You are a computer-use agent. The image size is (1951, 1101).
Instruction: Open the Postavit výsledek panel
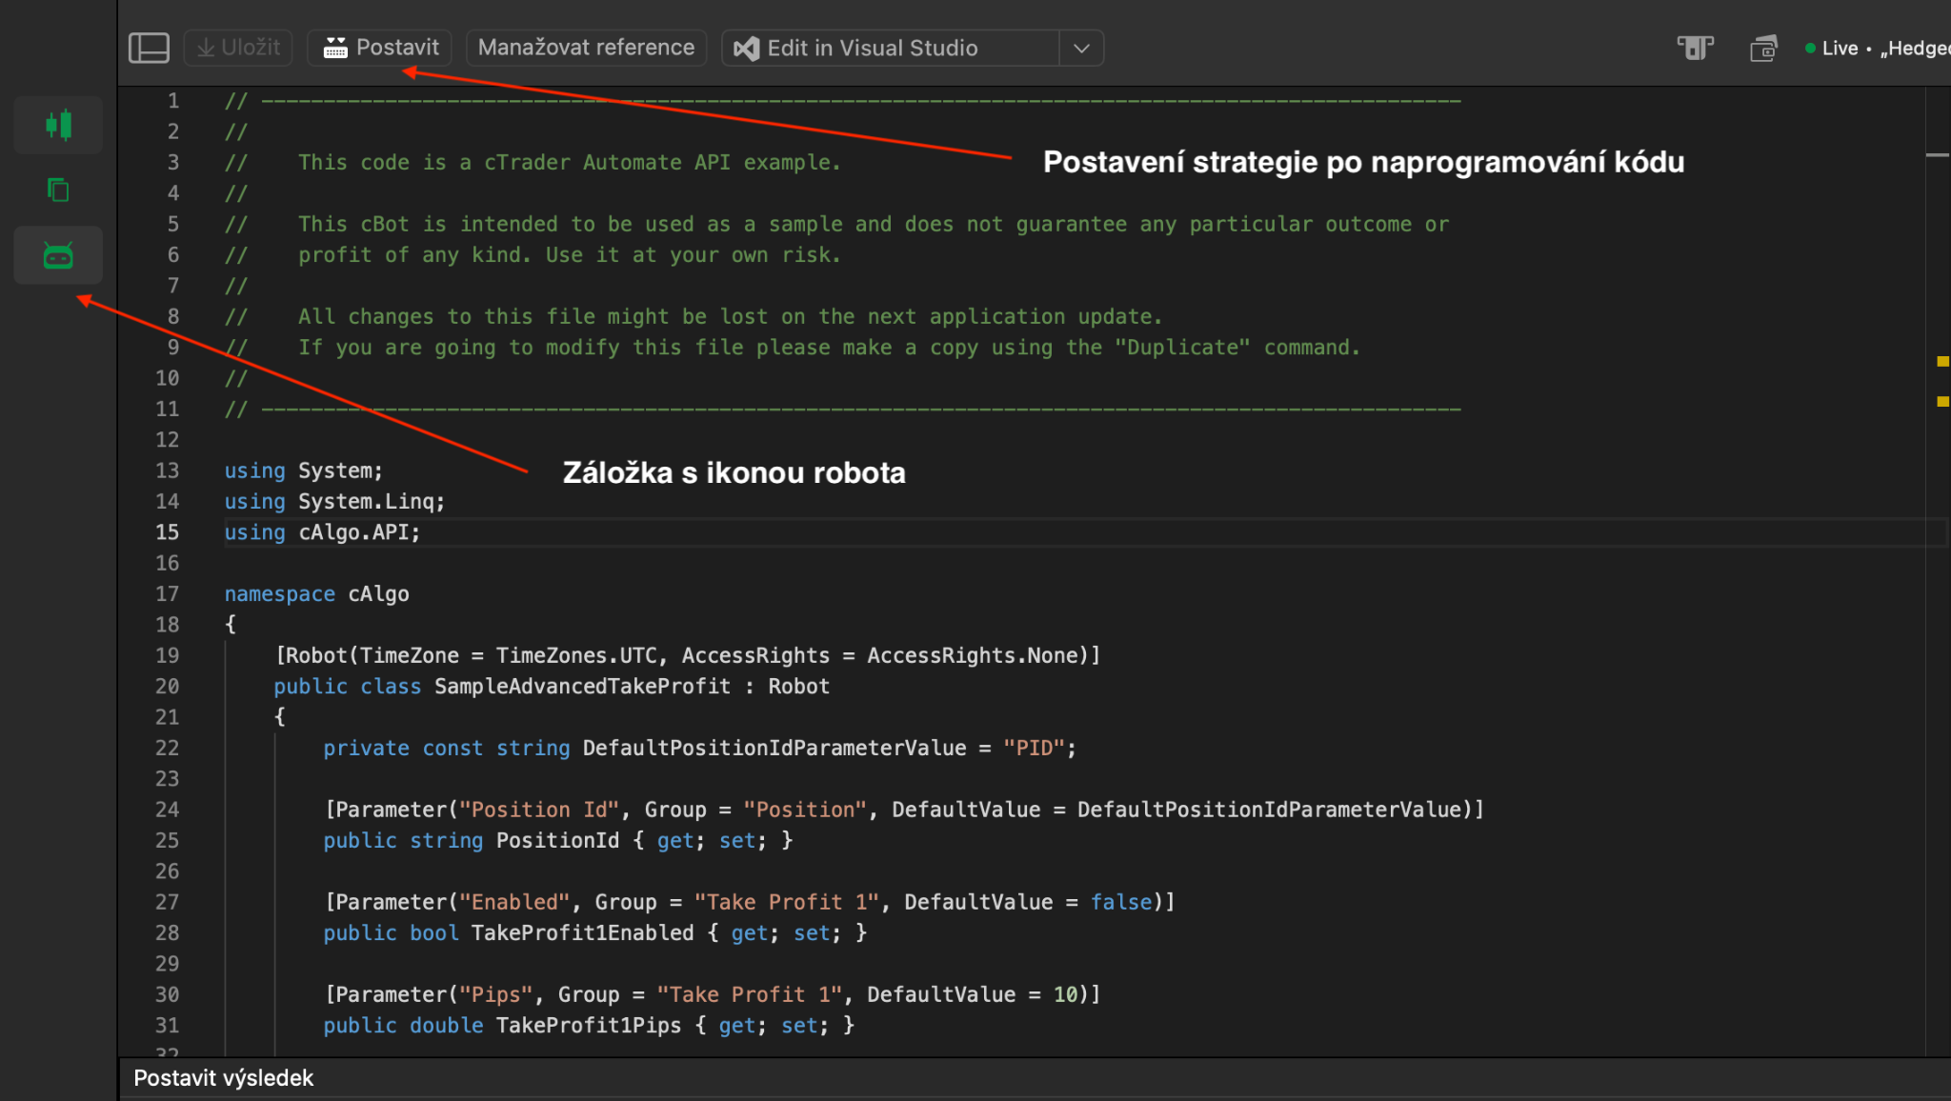tap(223, 1077)
